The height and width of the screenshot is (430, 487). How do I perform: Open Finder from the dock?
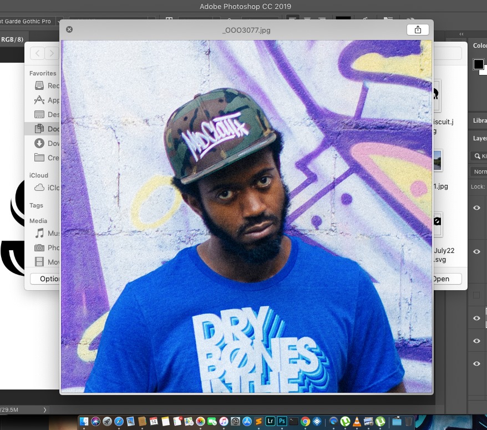[84, 422]
